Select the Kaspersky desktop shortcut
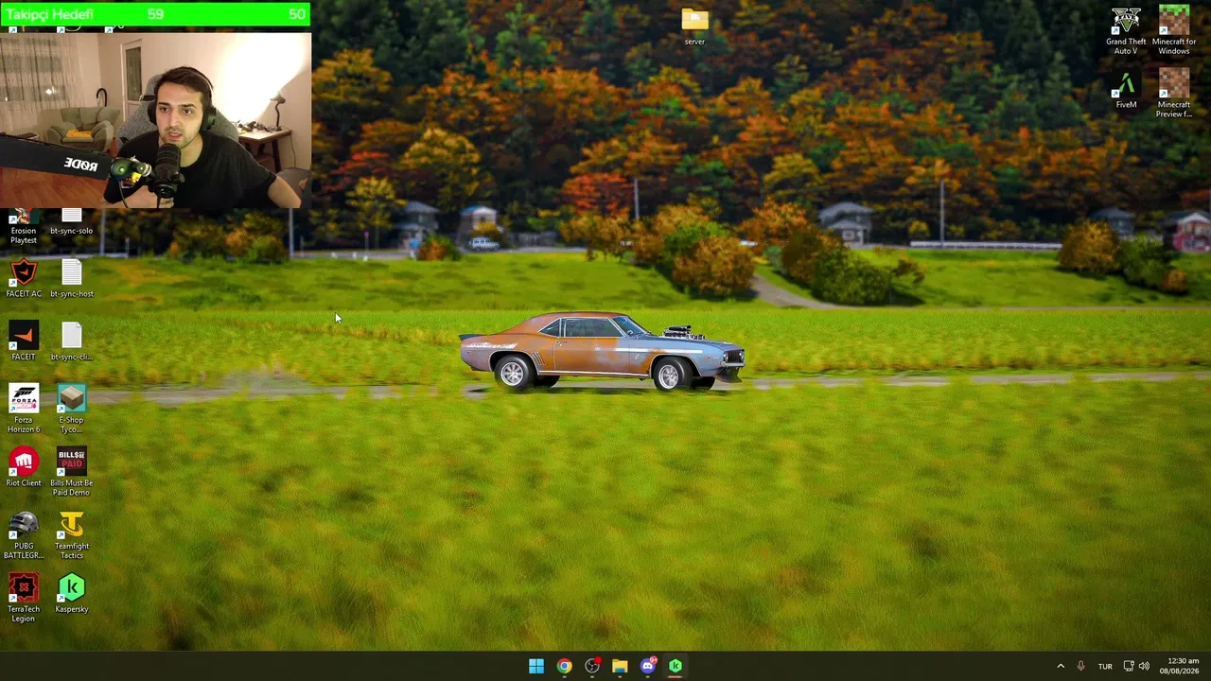The image size is (1211, 681). point(72,594)
